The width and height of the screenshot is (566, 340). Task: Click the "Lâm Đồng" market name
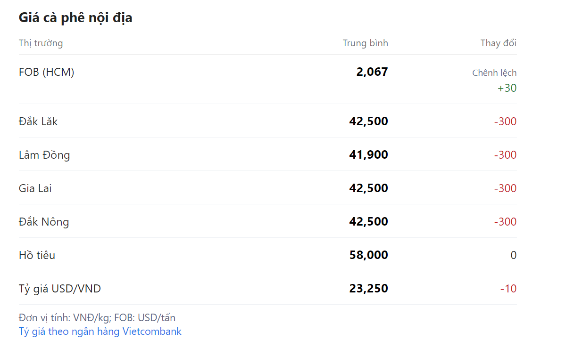point(44,155)
